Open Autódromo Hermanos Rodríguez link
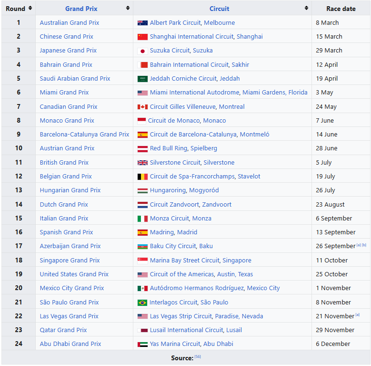This screenshot has width=371, height=366. pos(197,288)
